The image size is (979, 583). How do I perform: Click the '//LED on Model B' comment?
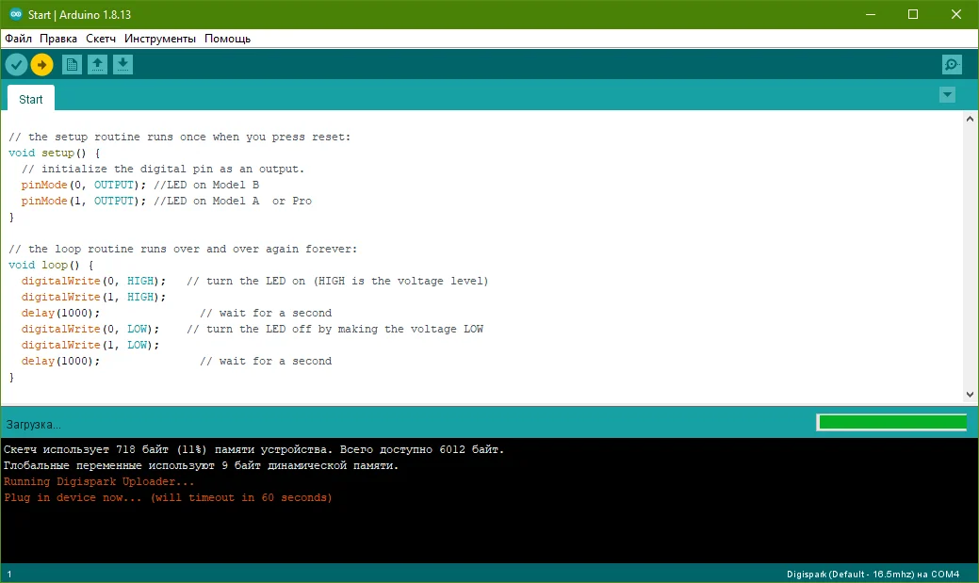click(x=206, y=185)
